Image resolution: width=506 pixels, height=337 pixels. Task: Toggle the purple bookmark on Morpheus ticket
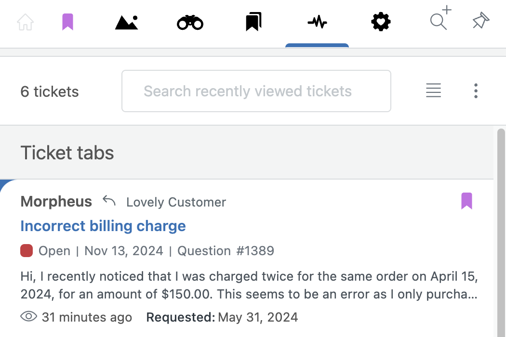tap(466, 201)
